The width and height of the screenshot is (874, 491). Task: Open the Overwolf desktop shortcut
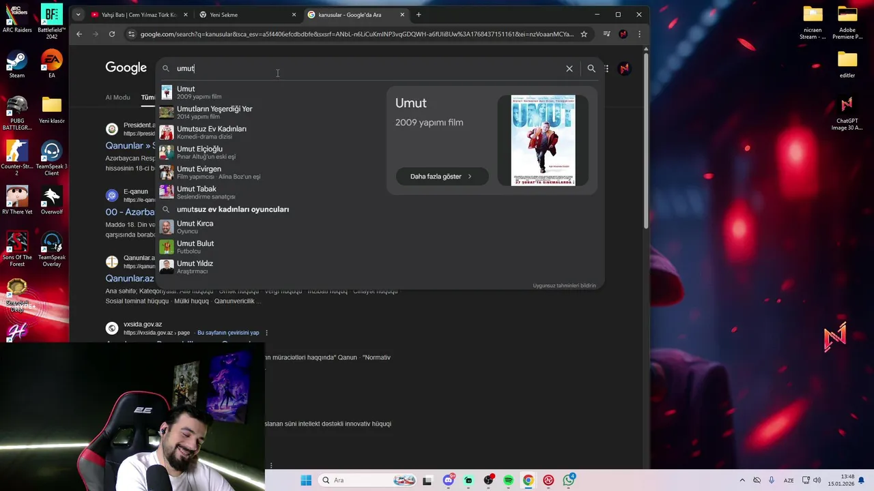(x=51, y=200)
